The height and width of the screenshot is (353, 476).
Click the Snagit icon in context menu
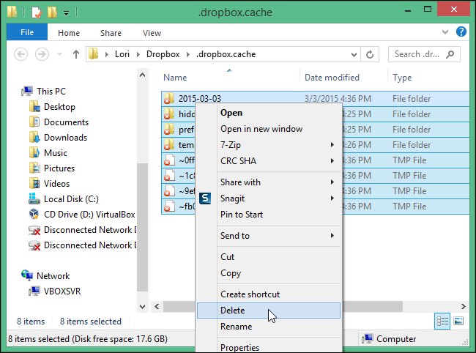(x=206, y=198)
